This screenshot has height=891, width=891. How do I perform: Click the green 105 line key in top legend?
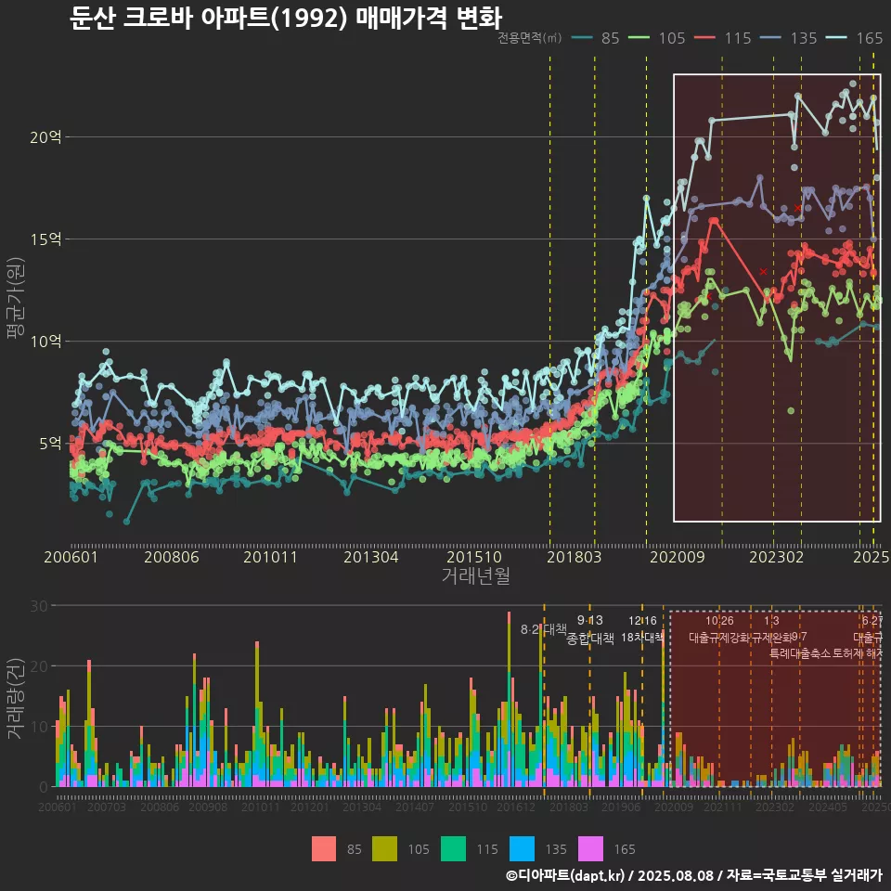639,38
